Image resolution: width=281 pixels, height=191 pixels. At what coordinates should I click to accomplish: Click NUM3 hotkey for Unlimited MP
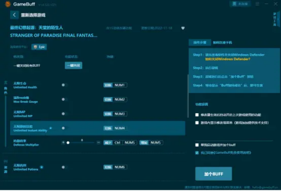120,114
